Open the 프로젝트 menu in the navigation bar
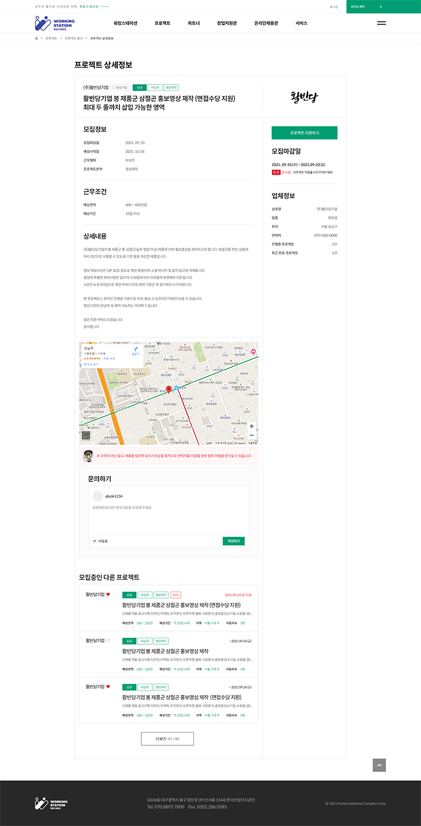 pos(162,23)
